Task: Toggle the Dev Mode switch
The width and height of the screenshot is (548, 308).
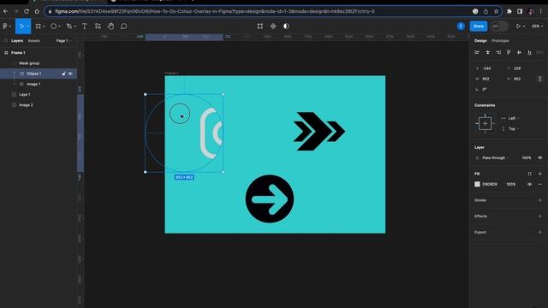Action: [499, 27]
